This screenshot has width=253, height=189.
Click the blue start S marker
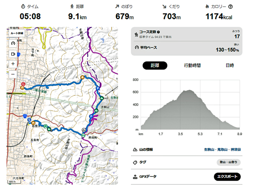click(x=29, y=120)
